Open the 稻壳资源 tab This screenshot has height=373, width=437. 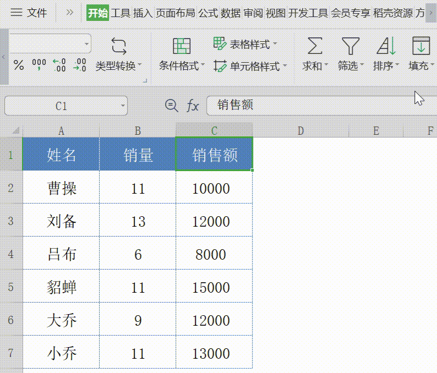[x=393, y=13]
